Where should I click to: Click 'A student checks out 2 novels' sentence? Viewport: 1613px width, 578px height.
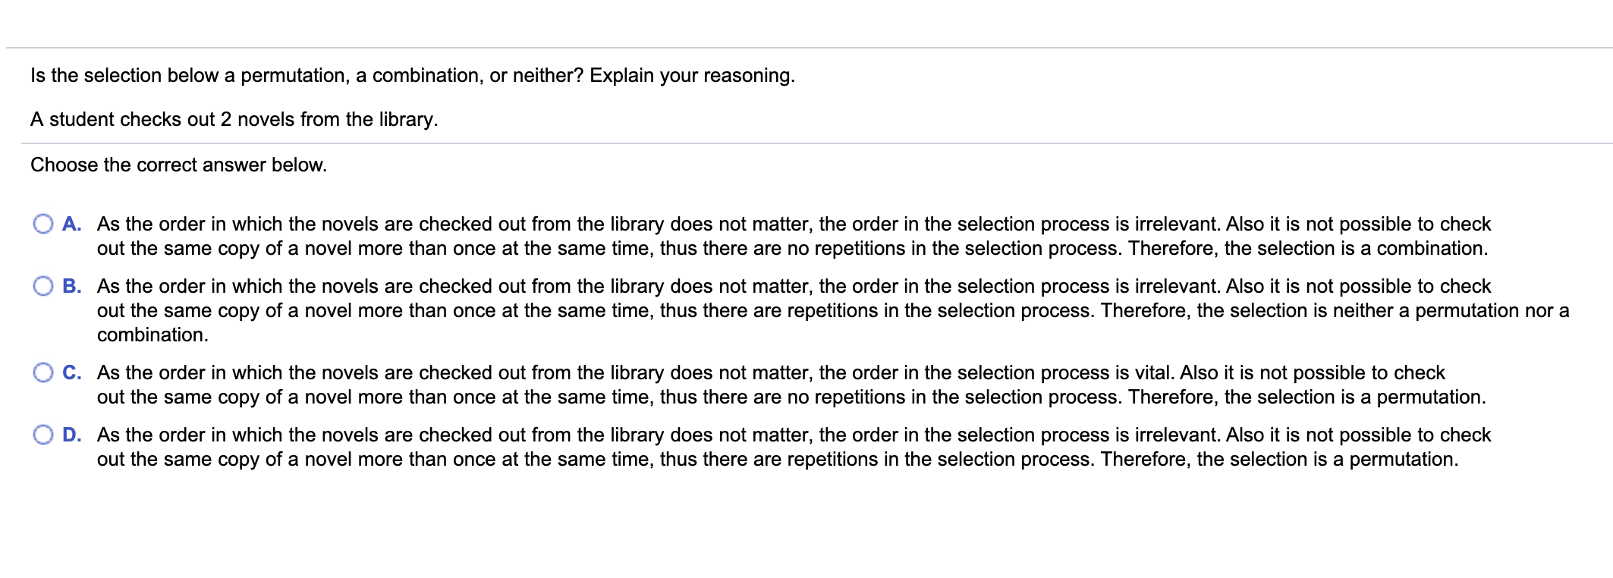coord(234,119)
